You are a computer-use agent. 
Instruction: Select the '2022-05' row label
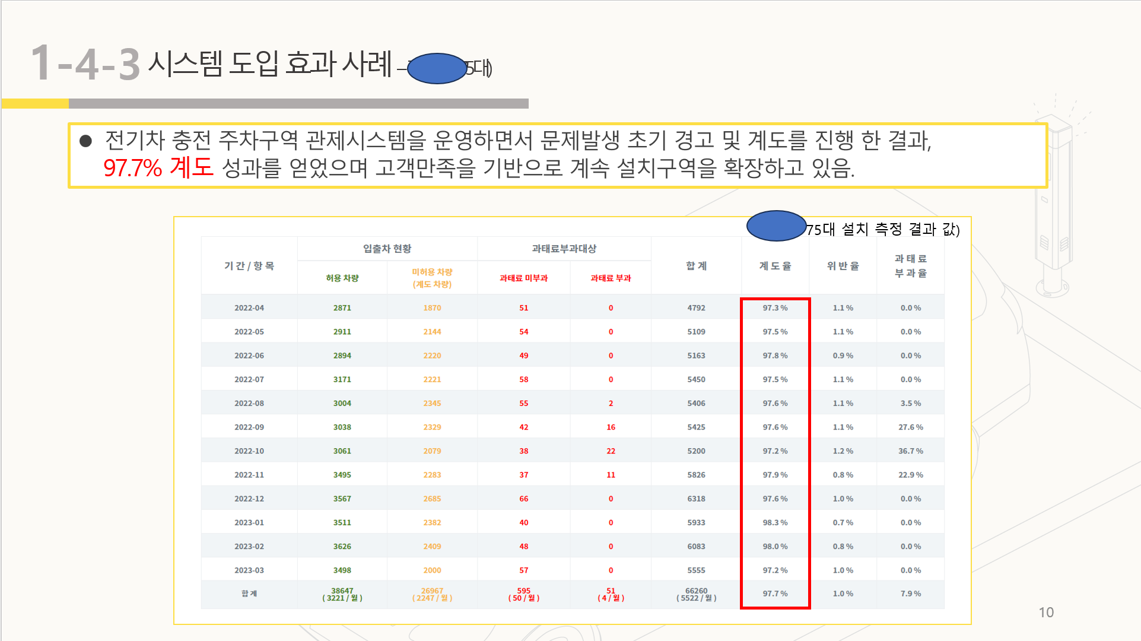pyautogui.click(x=249, y=332)
